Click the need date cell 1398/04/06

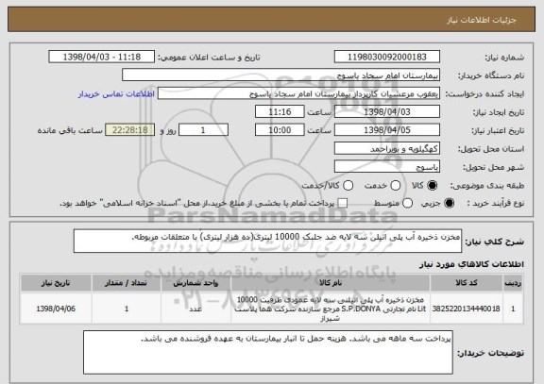coord(56,309)
